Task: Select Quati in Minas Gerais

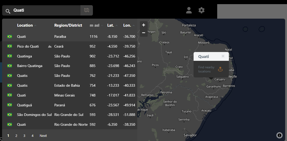Action: pos(70,95)
